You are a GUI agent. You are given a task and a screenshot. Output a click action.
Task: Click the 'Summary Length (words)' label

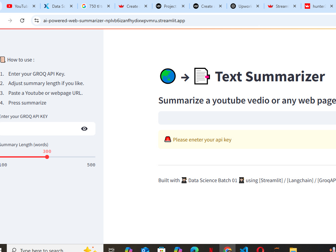click(x=24, y=144)
